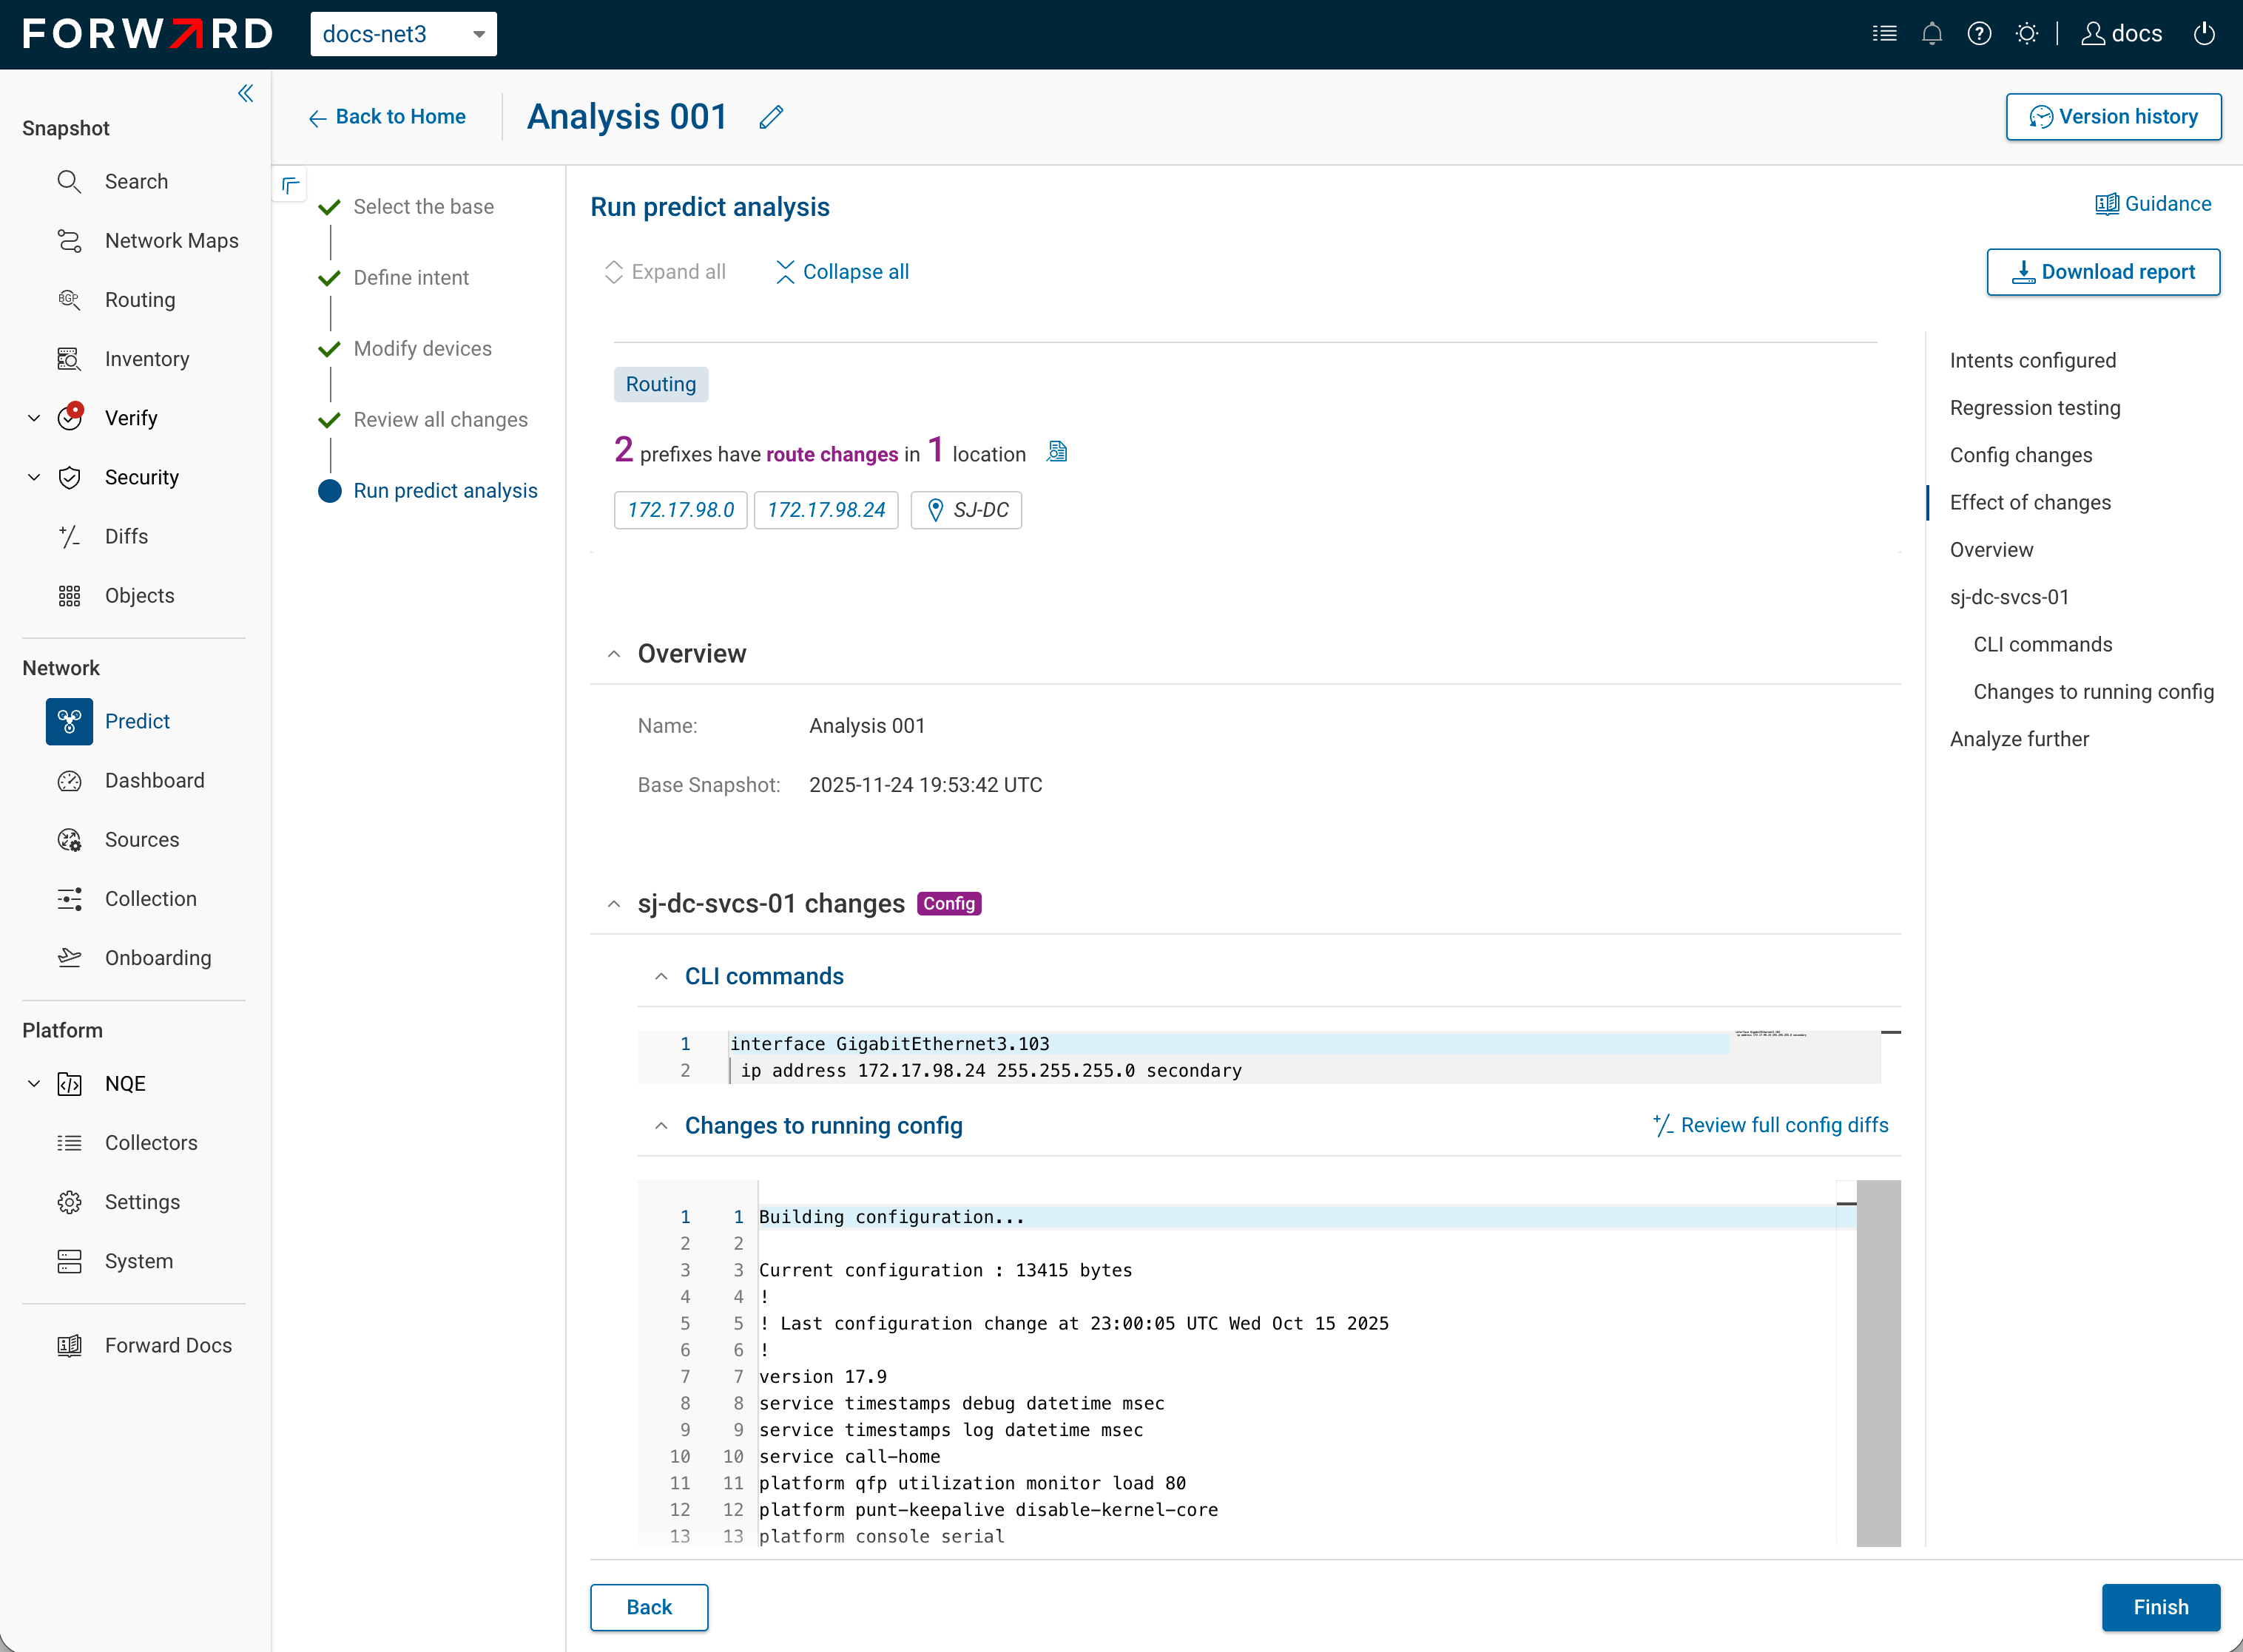Collapse the sj-dc-svcs-01 changes section

click(613, 904)
